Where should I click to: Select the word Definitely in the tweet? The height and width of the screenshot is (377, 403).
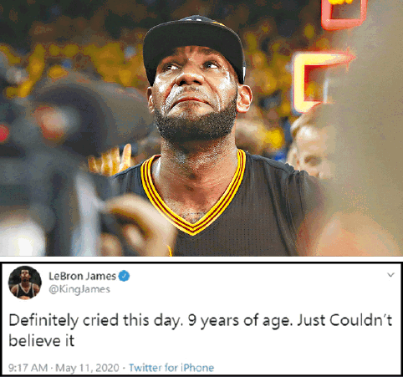tap(43, 320)
